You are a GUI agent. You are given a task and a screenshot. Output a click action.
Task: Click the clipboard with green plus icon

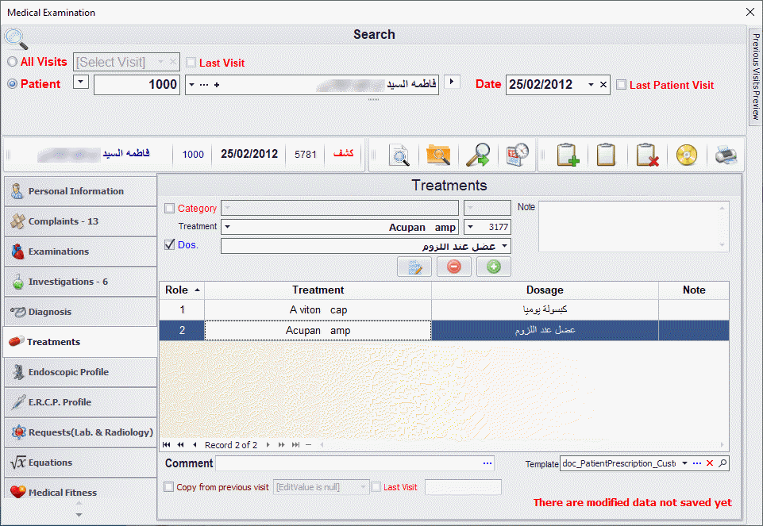567,155
